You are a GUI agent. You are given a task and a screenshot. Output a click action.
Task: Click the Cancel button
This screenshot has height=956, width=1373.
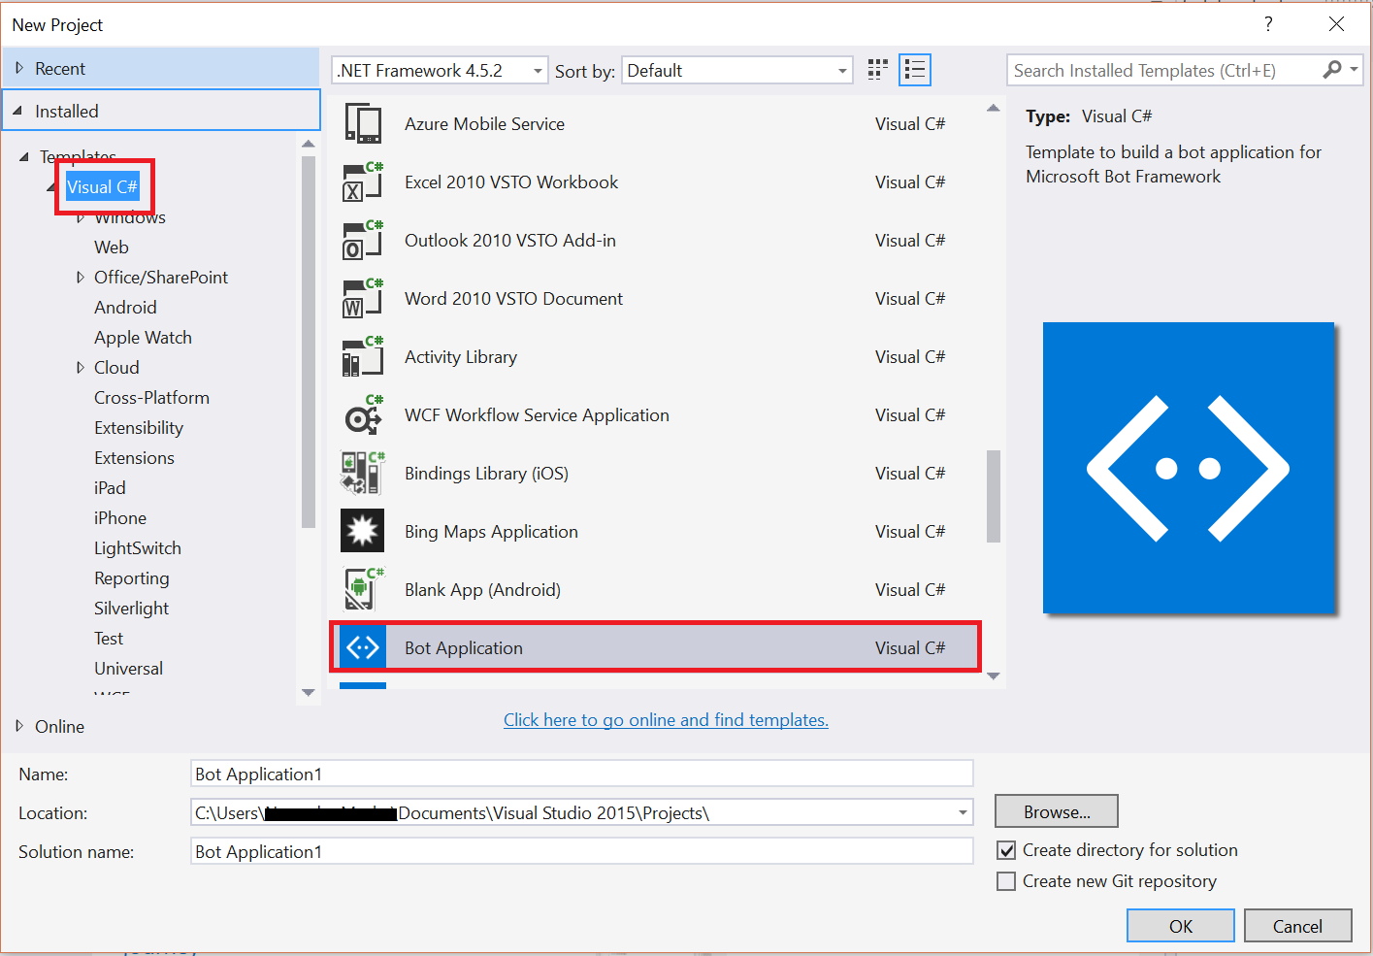(1297, 926)
